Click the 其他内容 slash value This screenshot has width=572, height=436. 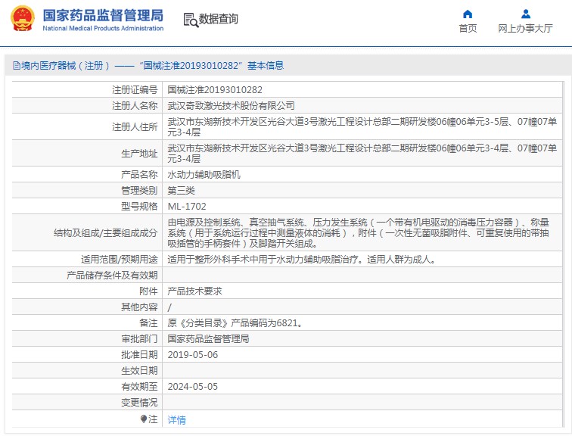tap(169, 307)
